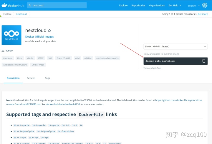Screen dimensions: 212x144
Task: Click the ARM tag chip
Action: pyautogui.click(x=77, y=58)
